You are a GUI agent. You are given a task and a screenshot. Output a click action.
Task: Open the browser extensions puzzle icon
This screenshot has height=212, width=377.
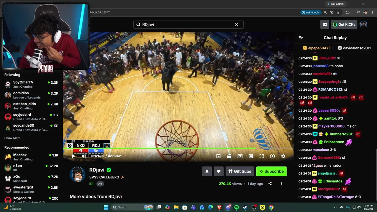(x=348, y=12)
